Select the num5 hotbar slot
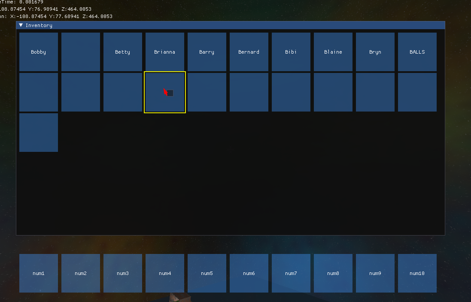The image size is (471, 302). (x=207, y=273)
